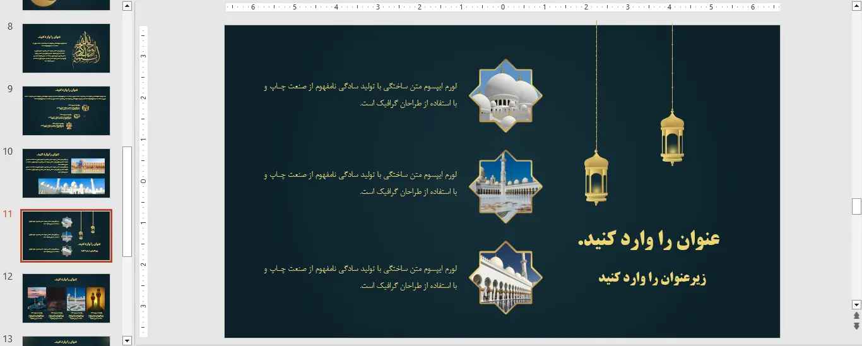Viewport: 862px width, 346px height.
Task: Click the subtitle text 'زیرعنوان را وارد کنید'
Action: pos(652,278)
